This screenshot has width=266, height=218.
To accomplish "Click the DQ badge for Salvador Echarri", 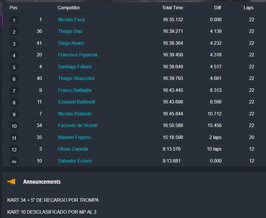I will 14,161.
